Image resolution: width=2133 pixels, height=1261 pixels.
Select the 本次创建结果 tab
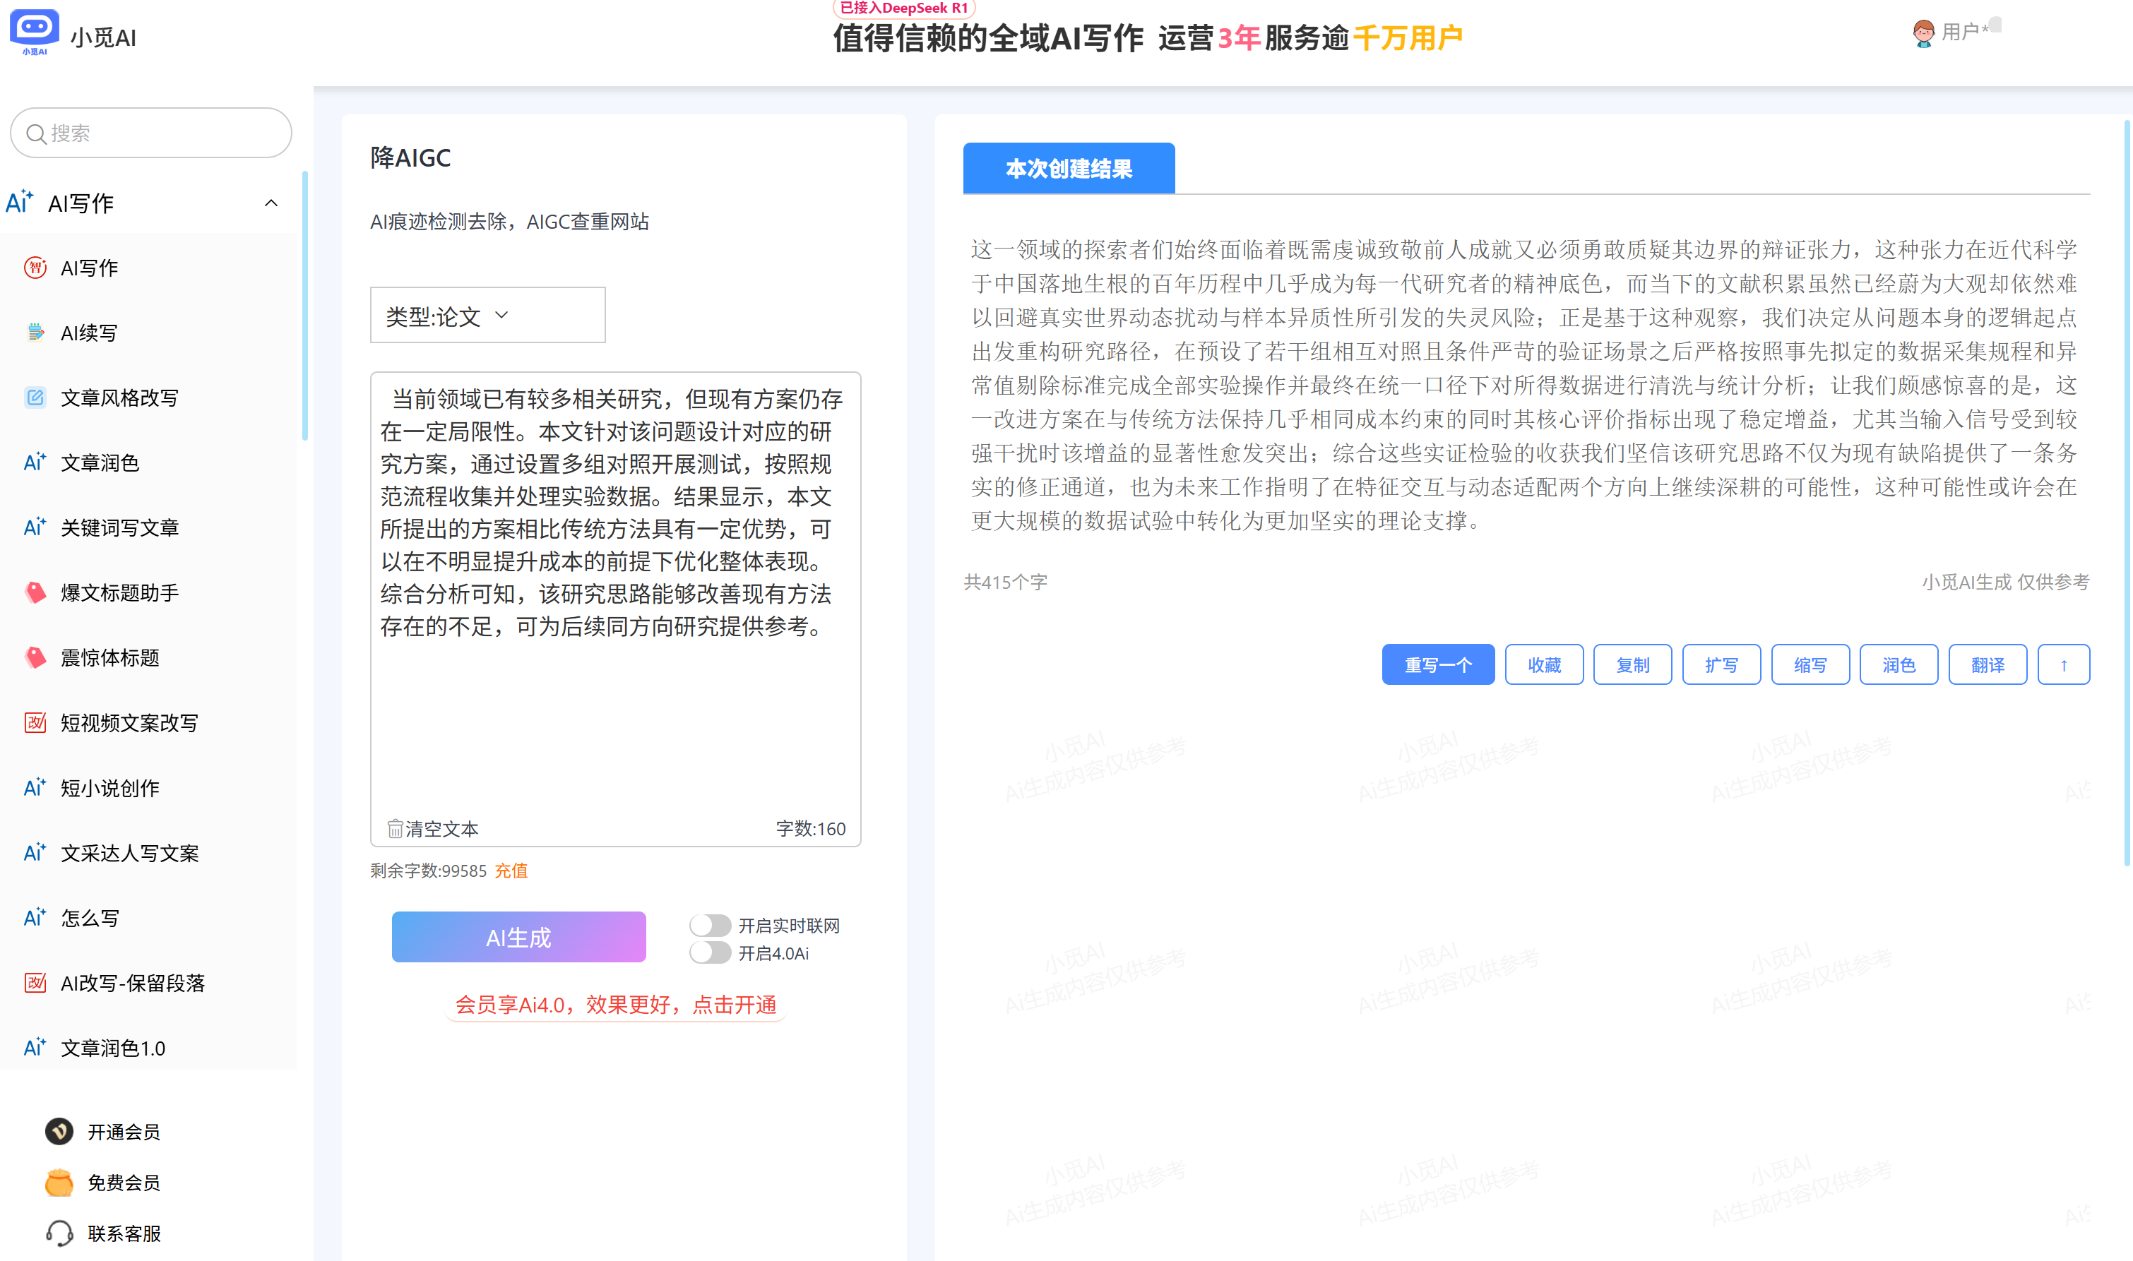(1069, 168)
